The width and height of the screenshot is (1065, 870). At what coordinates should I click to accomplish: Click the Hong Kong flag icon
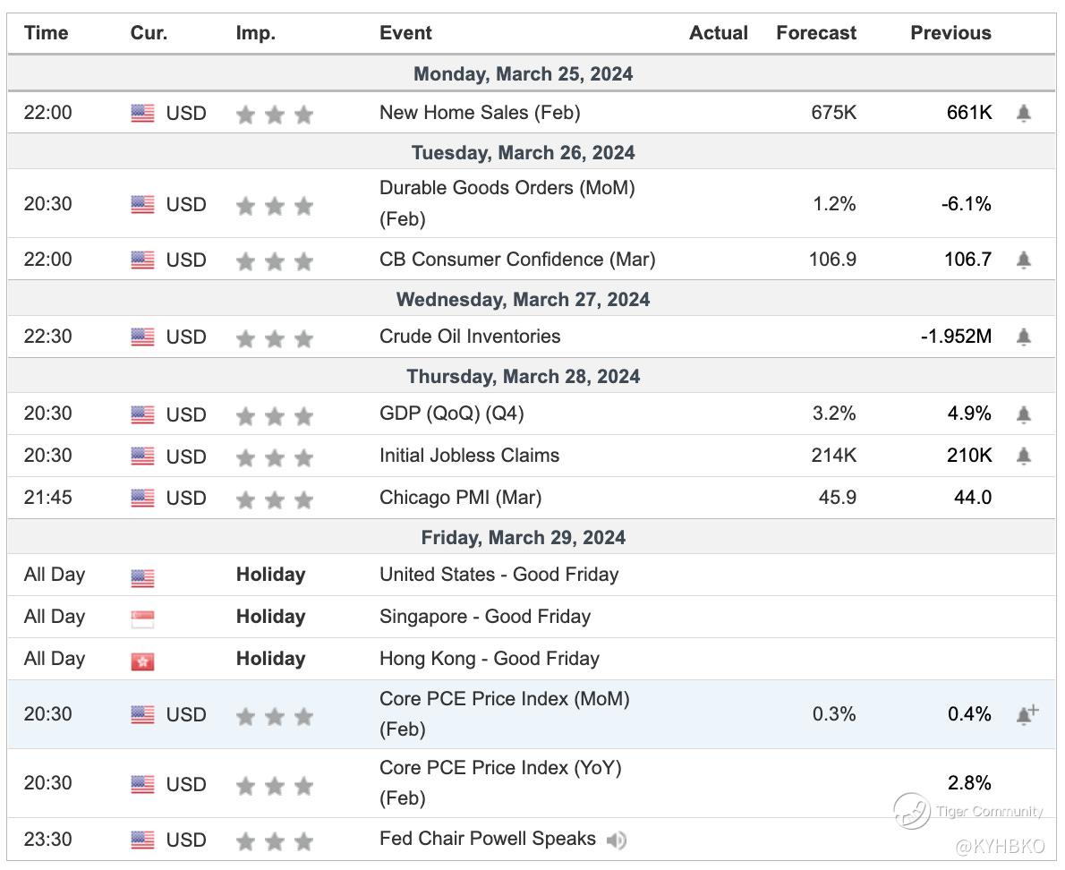(142, 661)
